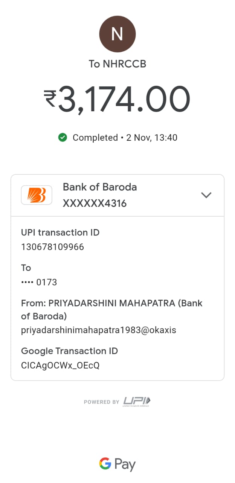Tap the To NHRCCB recipient label
This screenshot has height=483, width=235.
tap(117, 64)
